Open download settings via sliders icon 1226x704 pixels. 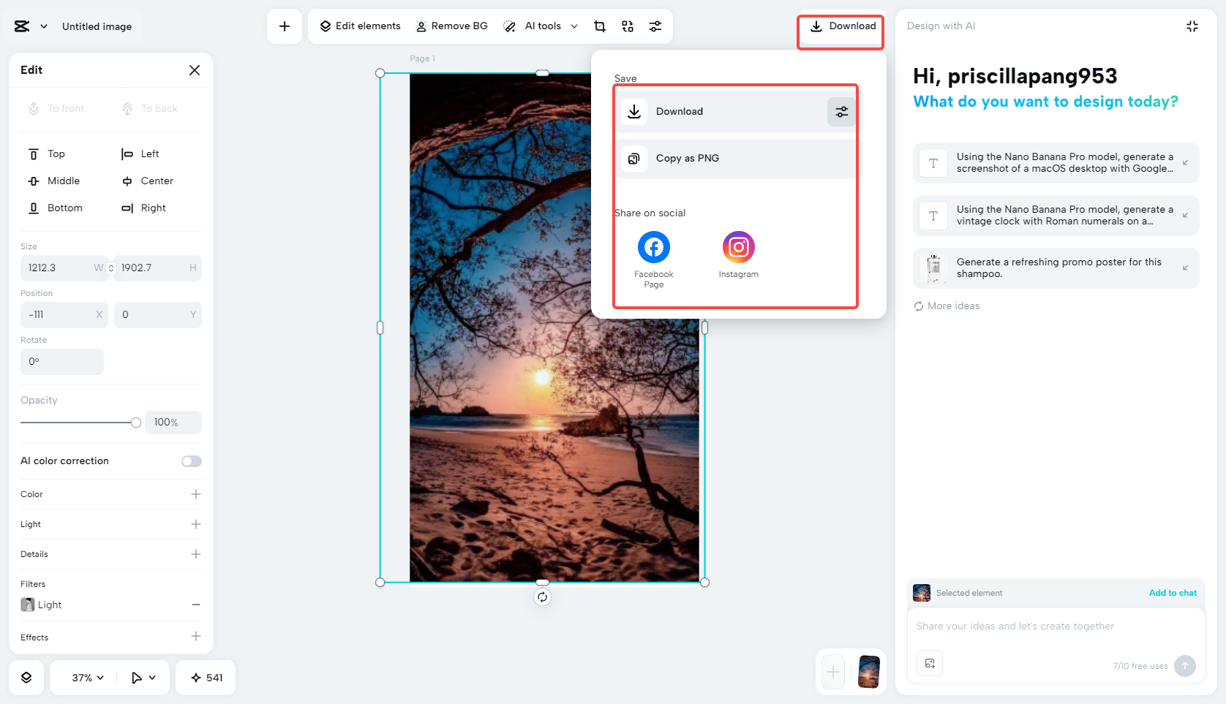click(x=840, y=111)
